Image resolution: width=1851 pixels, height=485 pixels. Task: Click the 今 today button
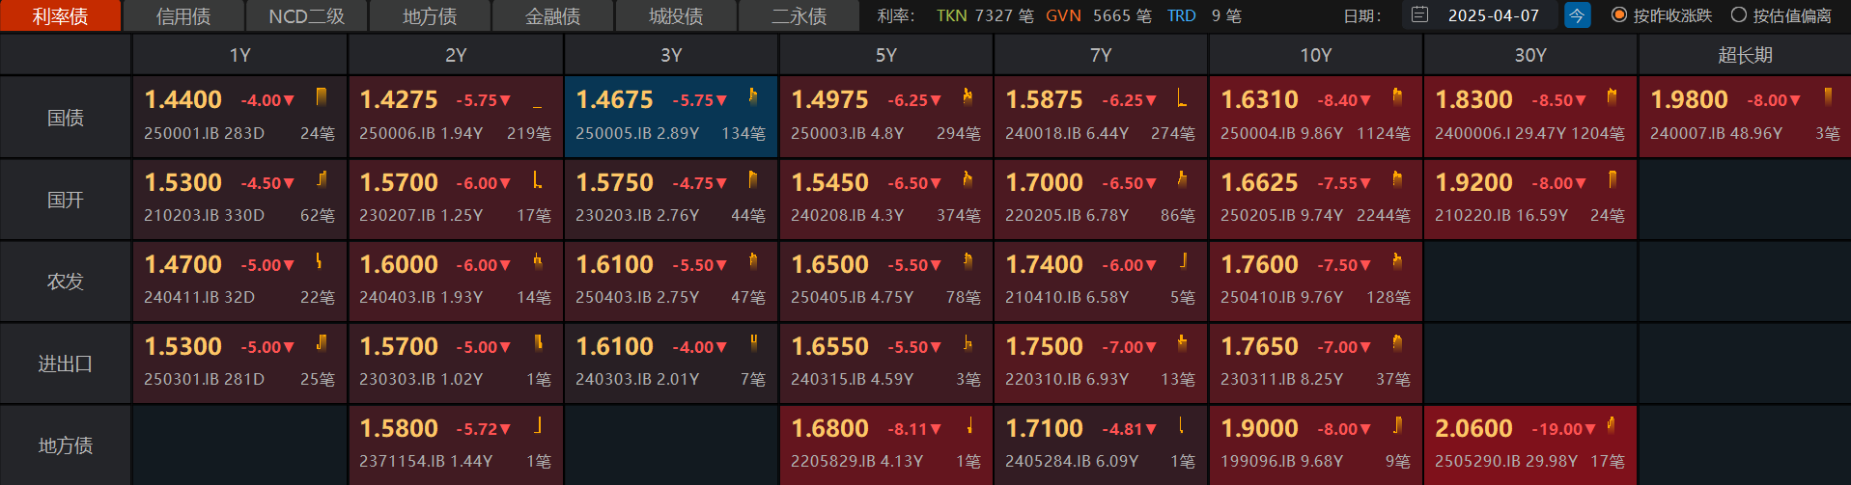point(1577,15)
